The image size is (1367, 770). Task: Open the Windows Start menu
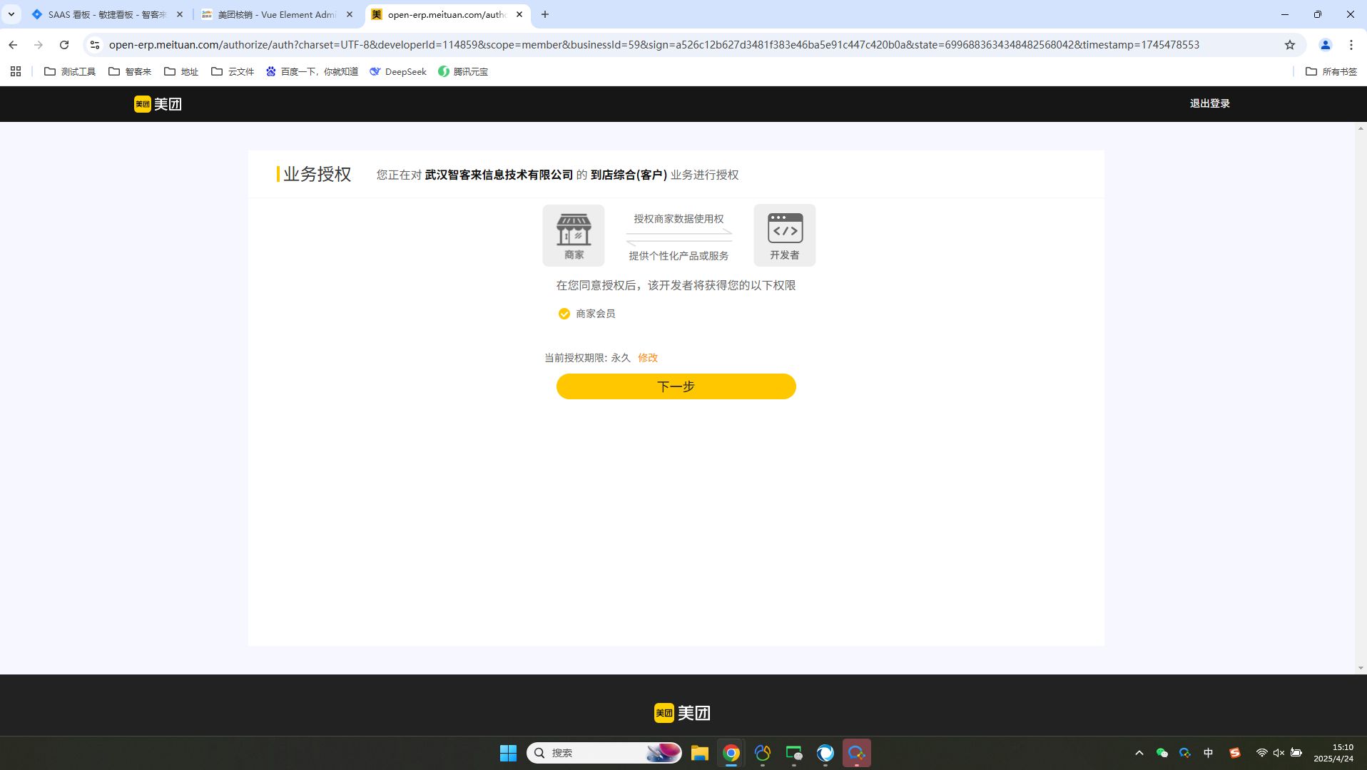pos(508,753)
